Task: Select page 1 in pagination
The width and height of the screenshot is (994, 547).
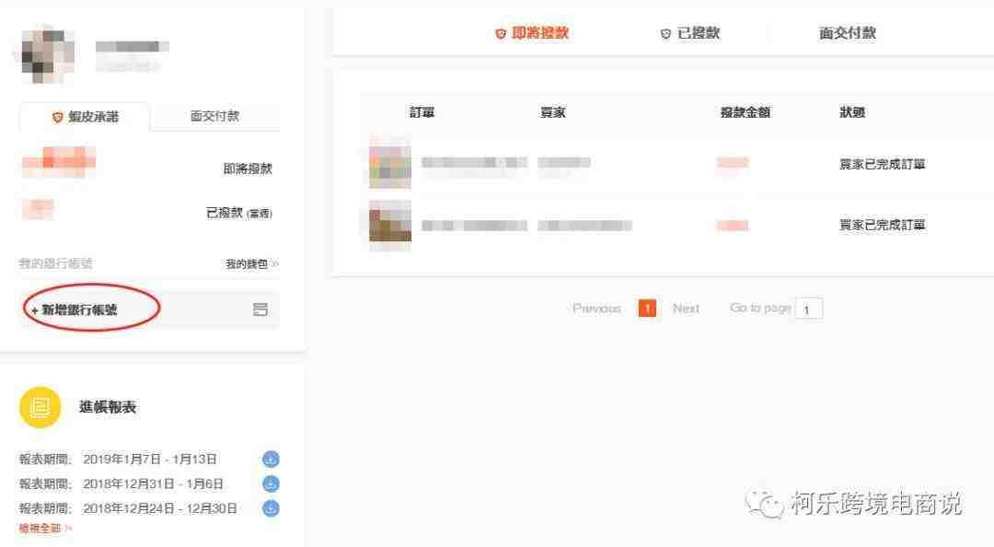Action: tap(647, 308)
